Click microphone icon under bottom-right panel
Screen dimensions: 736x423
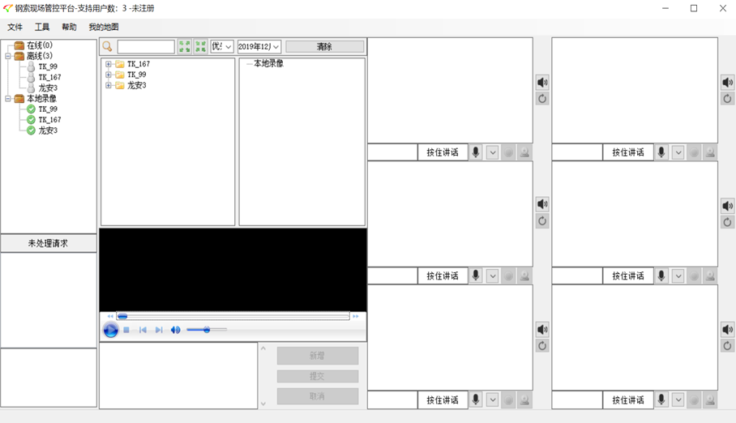tap(661, 399)
